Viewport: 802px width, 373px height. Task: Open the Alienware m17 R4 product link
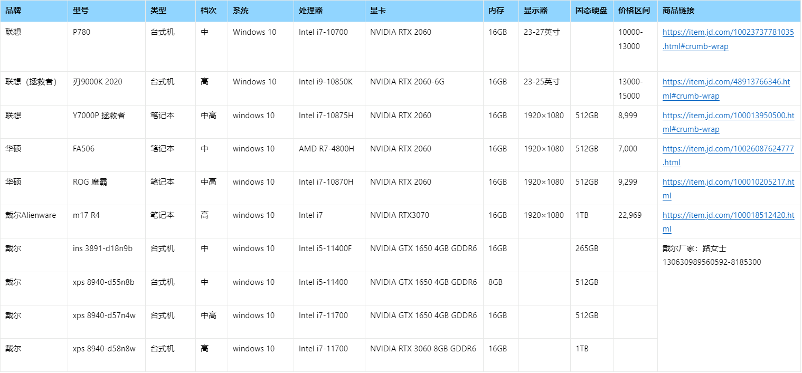pyautogui.click(x=728, y=215)
